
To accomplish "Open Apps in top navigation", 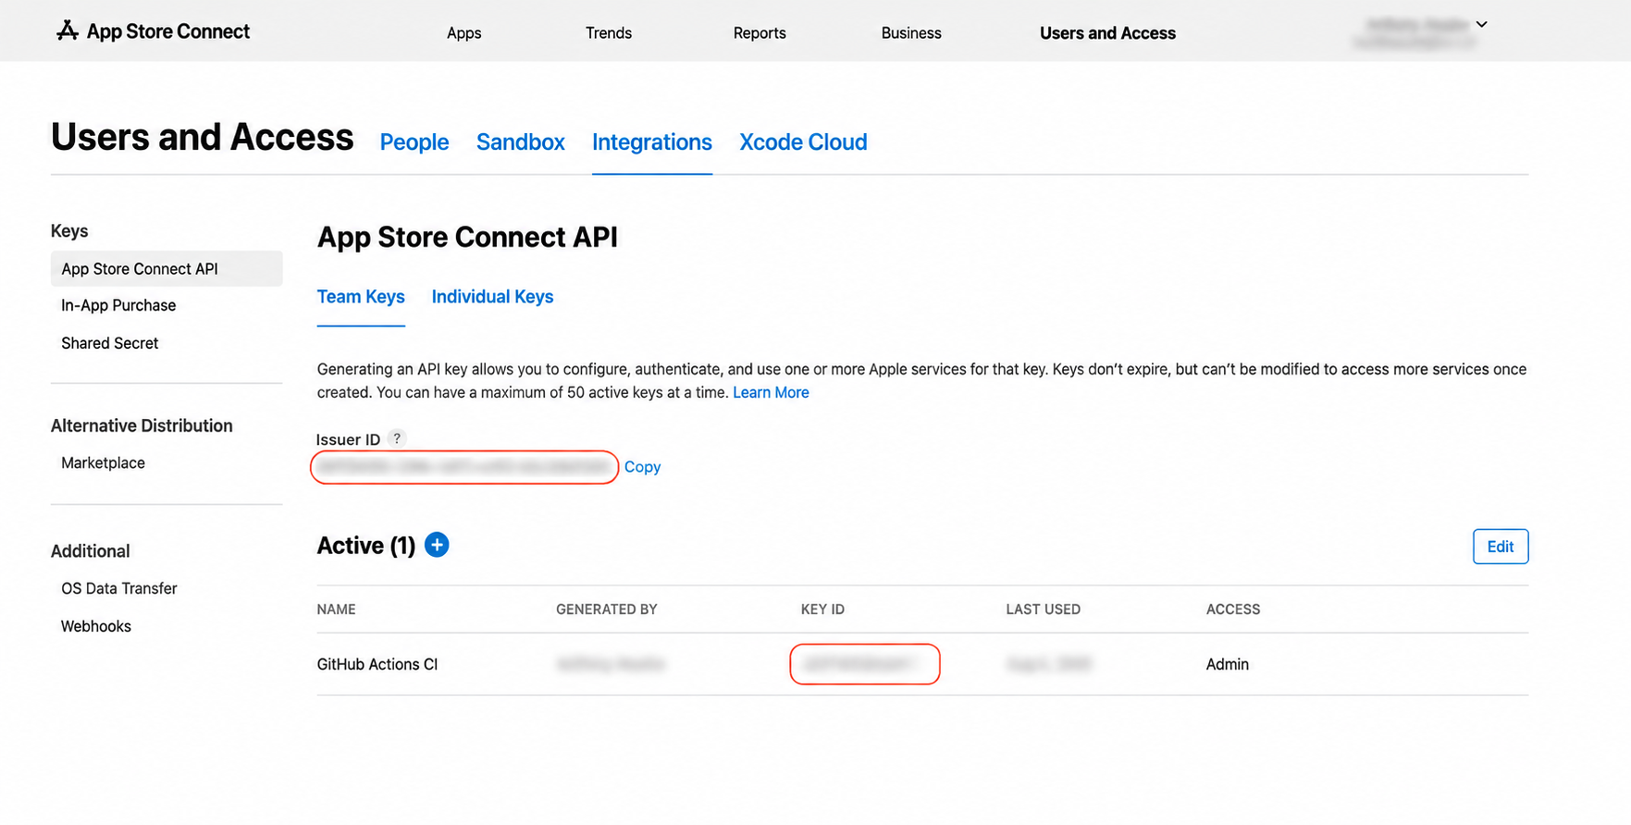I will (463, 32).
